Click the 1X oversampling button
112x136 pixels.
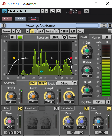coord(104,26)
